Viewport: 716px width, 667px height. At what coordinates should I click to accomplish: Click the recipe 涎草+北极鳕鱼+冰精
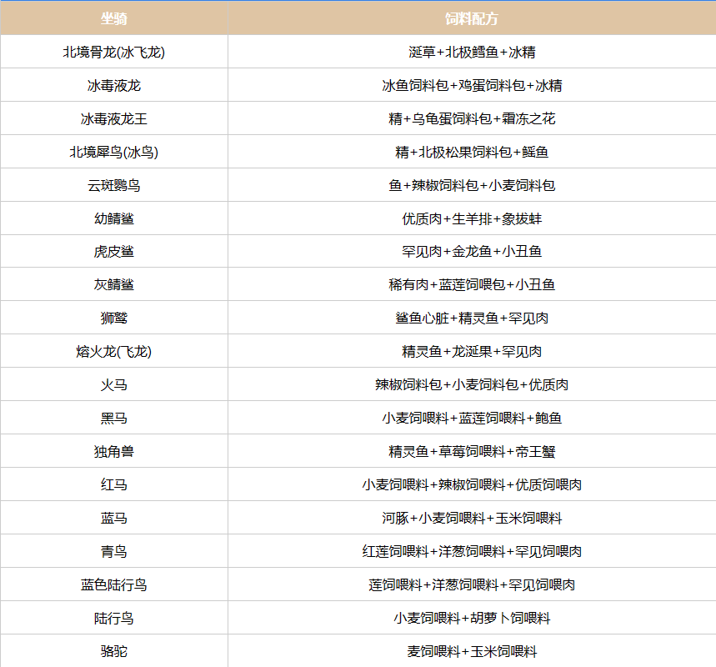[472, 52]
